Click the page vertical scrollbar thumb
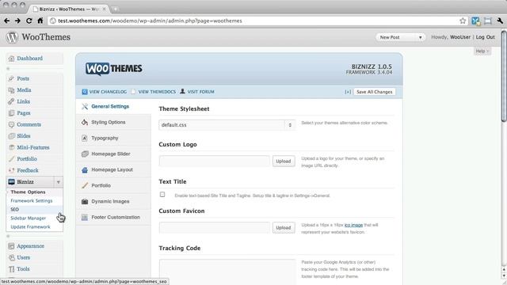Screen dimensions: 507x285 click(504, 76)
